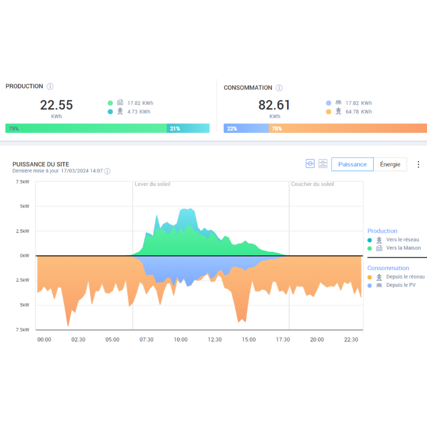This screenshot has width=427, height=427.
Task: Click info icon next to last update time
Action: 107,171
